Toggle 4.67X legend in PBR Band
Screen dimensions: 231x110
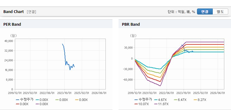pos(160,100)
